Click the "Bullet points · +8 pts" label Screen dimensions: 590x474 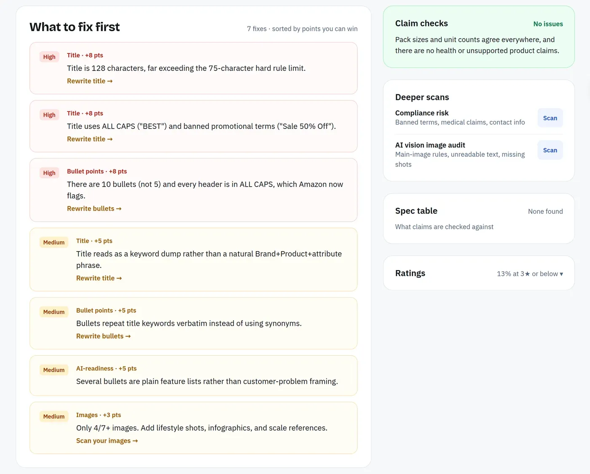pos(97,171)
